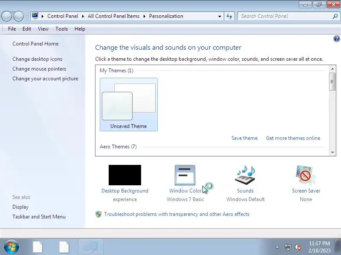Open the Sounds icon with piano keyboard
This screenshot has height=255, width=341.
coord(246,175)
